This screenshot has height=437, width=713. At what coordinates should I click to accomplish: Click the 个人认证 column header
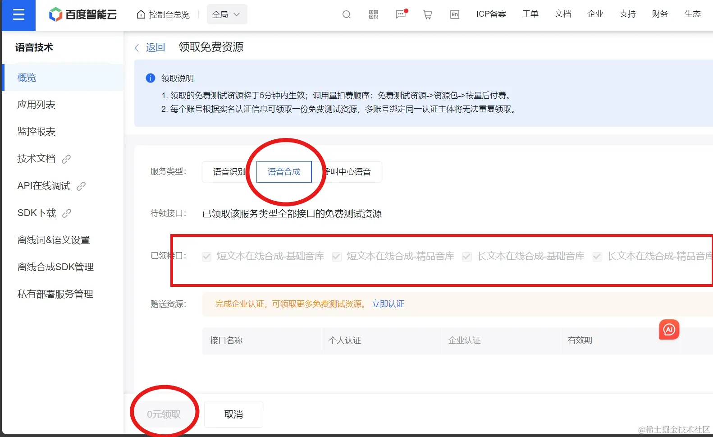(x=345, y=340)
